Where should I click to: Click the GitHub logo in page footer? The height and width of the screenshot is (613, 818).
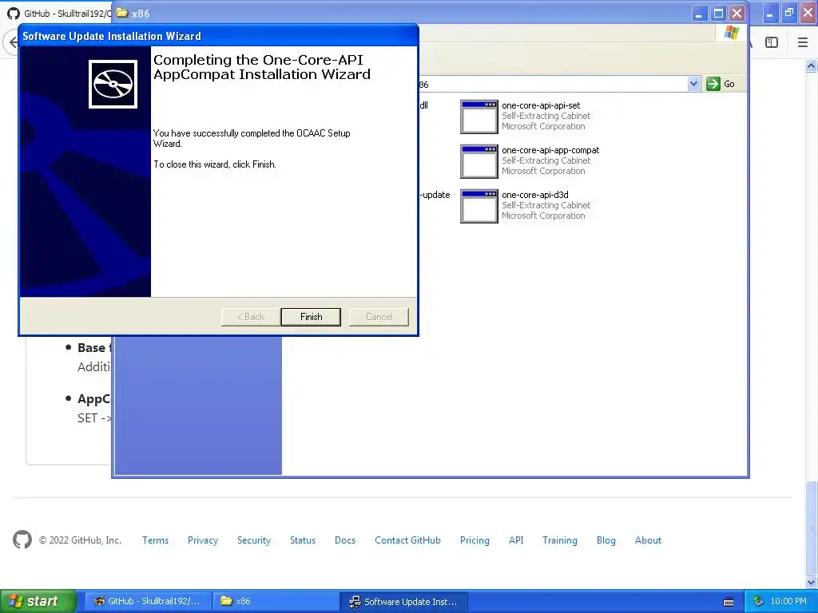pyautogui.click(x=22, y=540)
